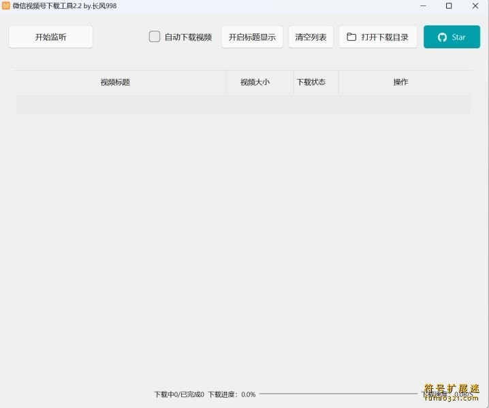The height and width of the screenshot is (408, 489).
Task: Close the application window
Action: (x=475, y=6)
